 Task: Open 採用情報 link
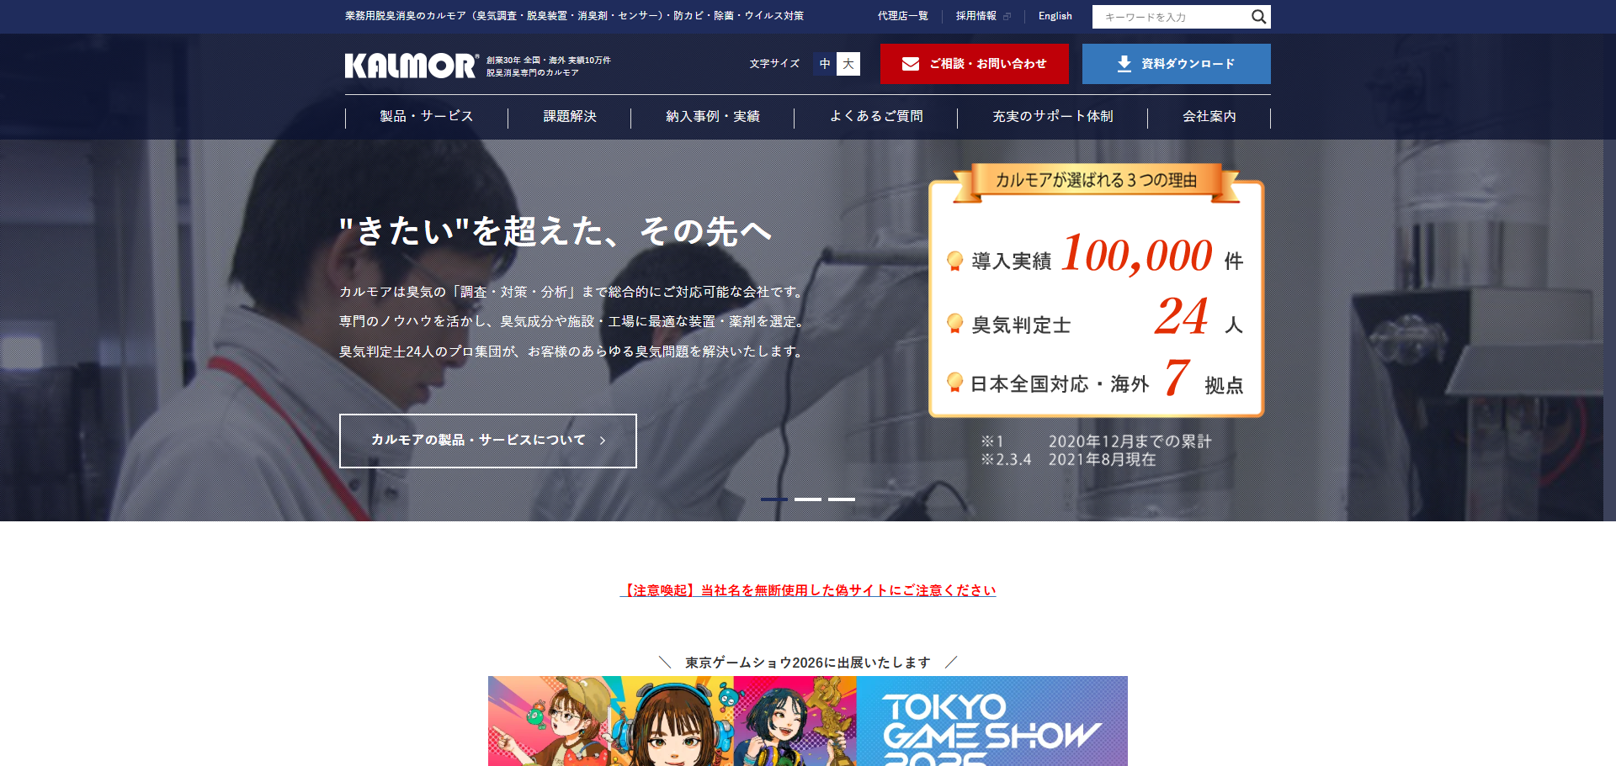(976, 16)
